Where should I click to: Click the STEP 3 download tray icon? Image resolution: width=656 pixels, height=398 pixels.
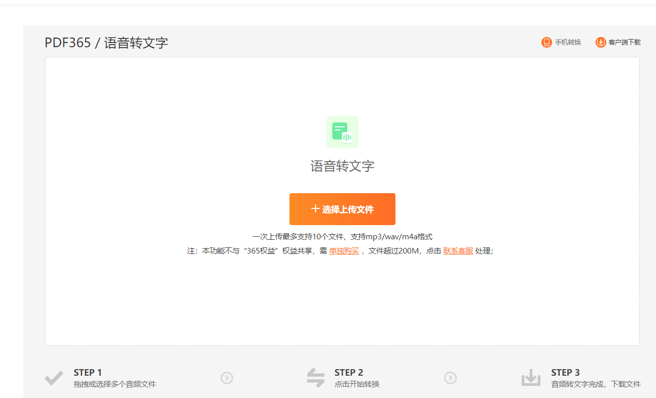(x=531, y=378)
